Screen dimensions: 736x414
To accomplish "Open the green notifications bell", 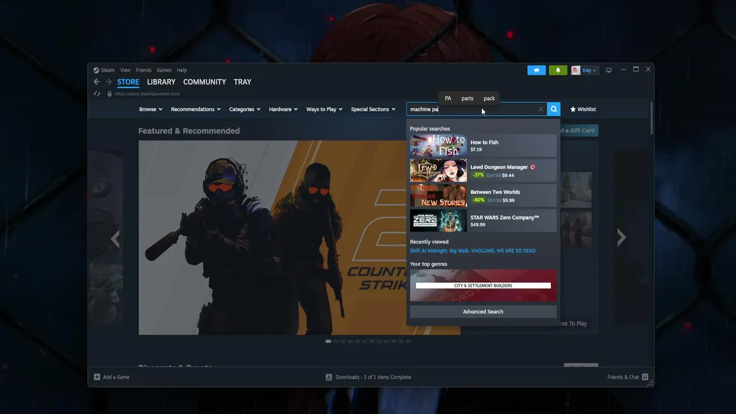I will pos(558,70).
